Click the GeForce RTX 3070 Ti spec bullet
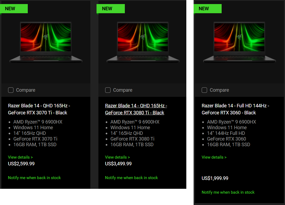The width and height of the screenshot is (285, 205). coord(35,139)
